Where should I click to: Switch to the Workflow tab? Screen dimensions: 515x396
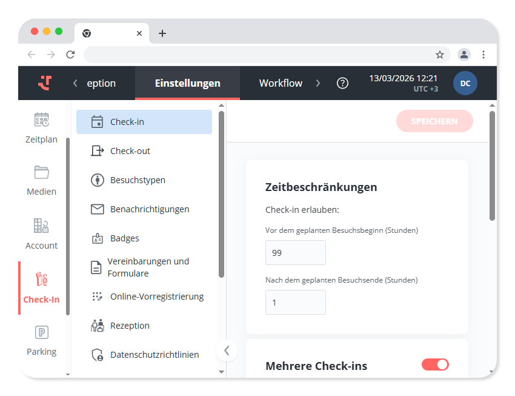pyautogui.click(x=281, y=83)
